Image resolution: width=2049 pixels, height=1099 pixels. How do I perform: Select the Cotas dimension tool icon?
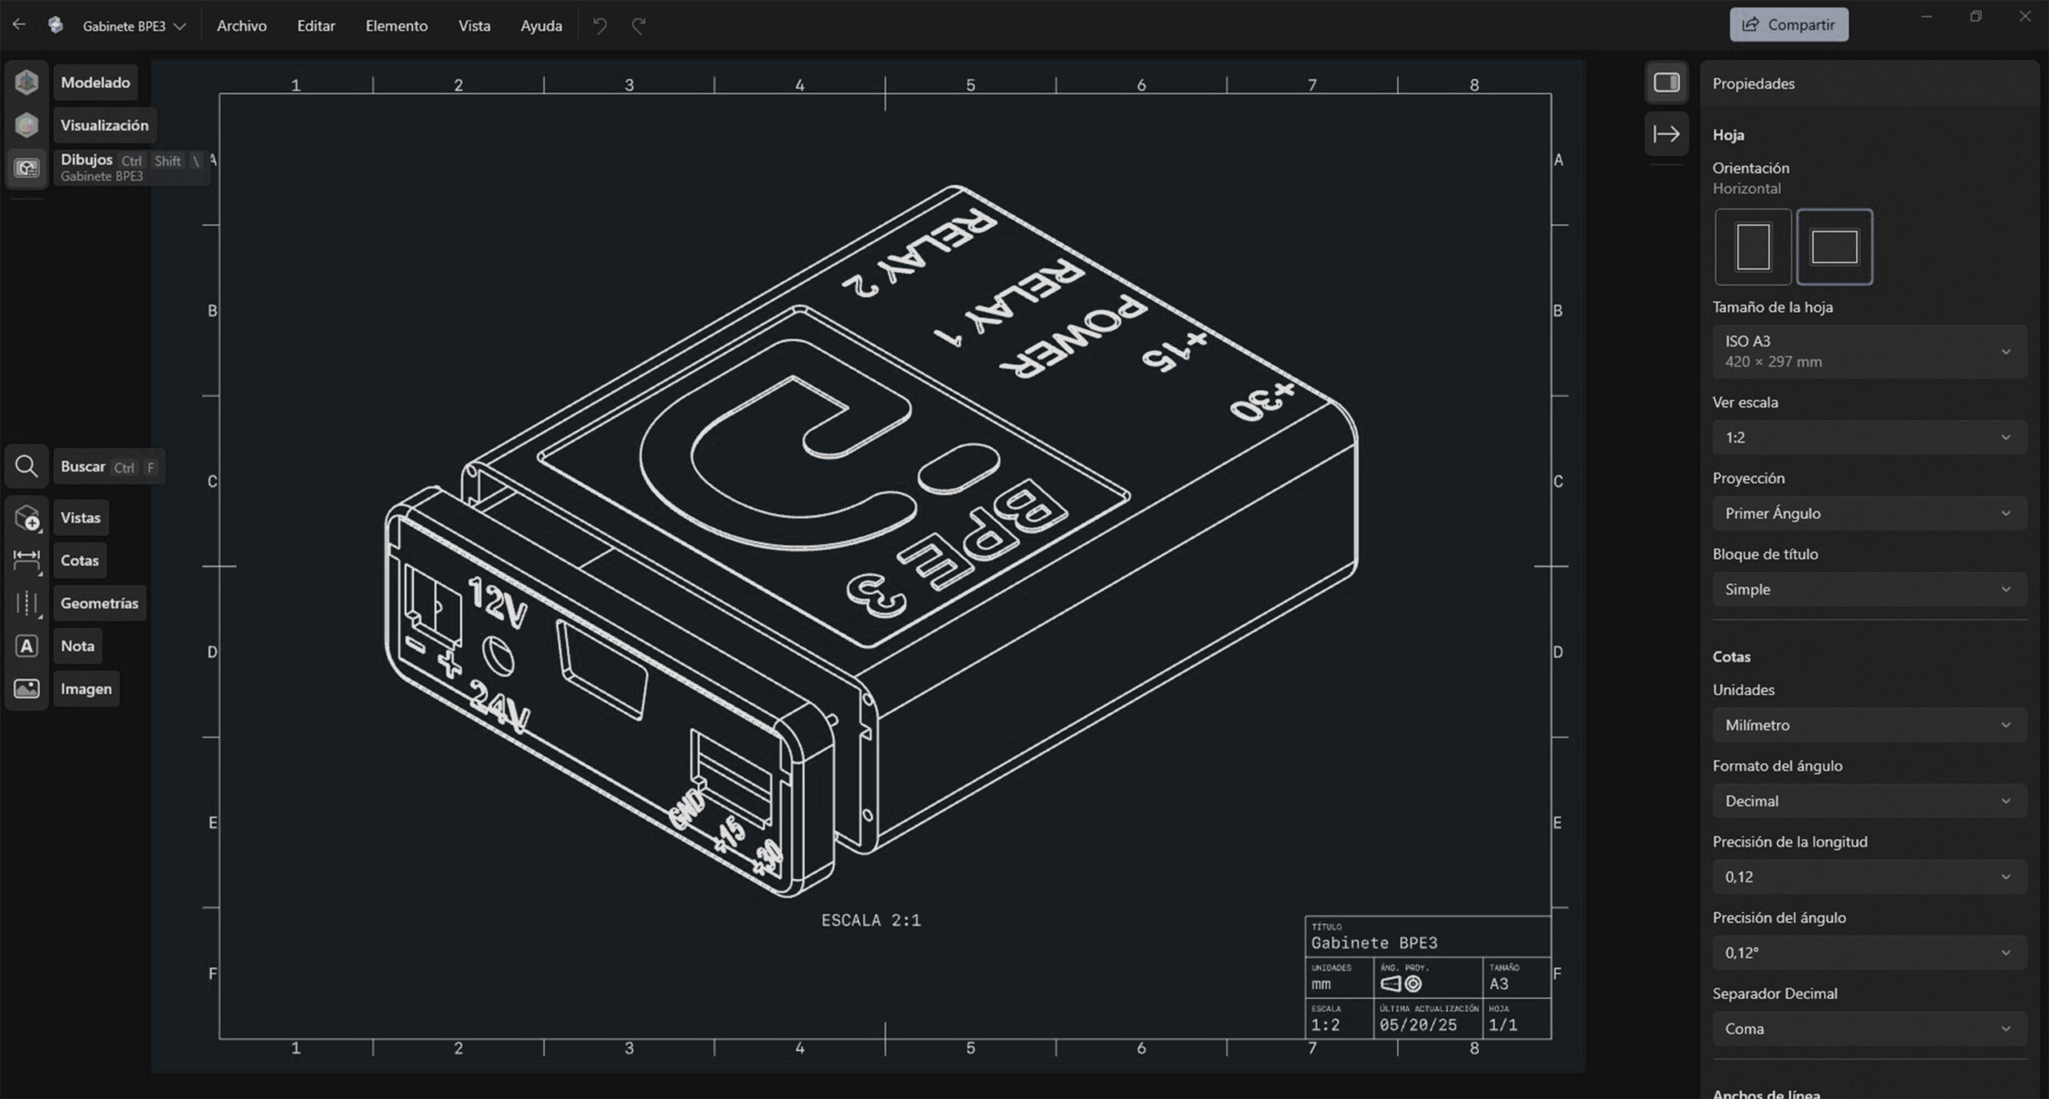(x=26, y=561)
